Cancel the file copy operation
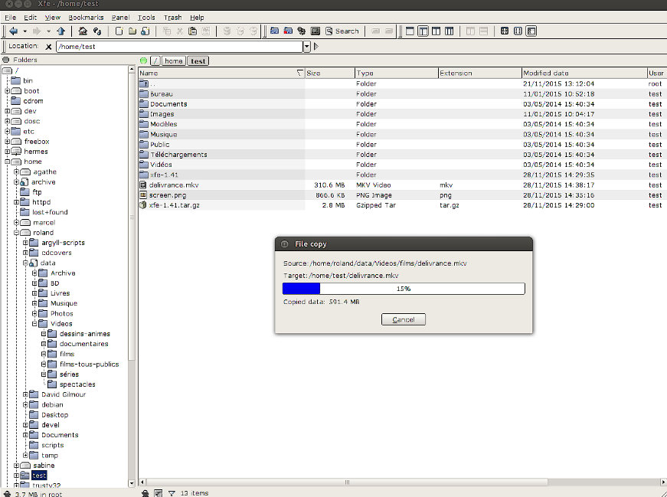 (x=404, y=319)
